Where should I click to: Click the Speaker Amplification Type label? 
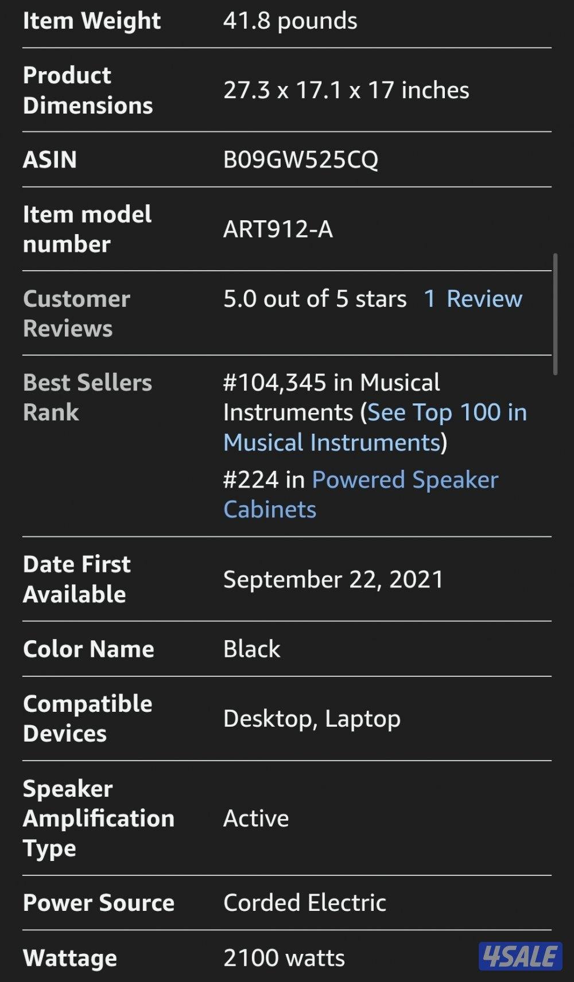tap(98, 819)
